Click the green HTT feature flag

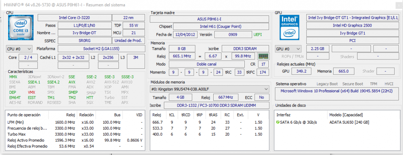tap(90, 98)
